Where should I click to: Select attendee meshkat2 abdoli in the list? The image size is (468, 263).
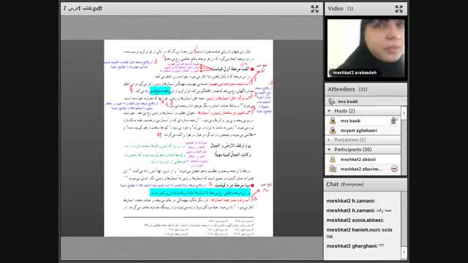click(x=363, y=159)
